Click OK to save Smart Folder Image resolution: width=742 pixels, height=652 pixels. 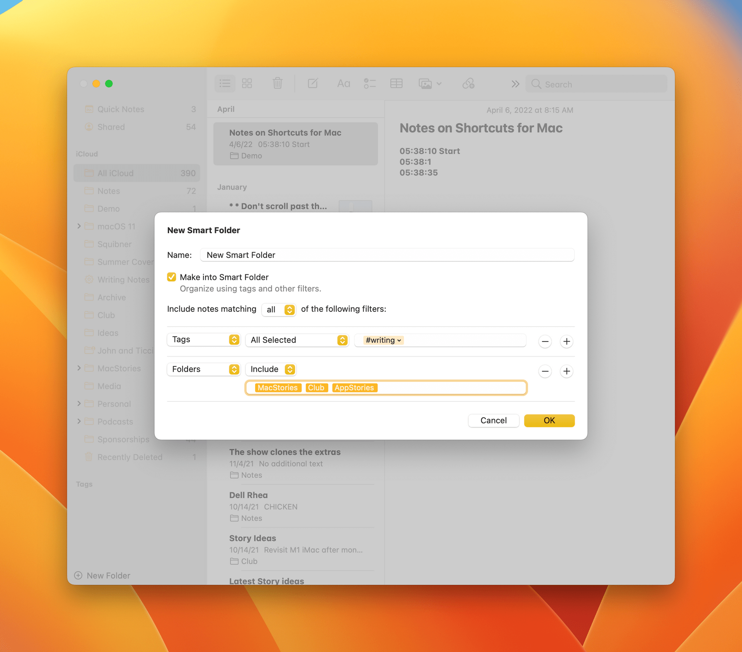pyautogui.click(x=548, y=421)
